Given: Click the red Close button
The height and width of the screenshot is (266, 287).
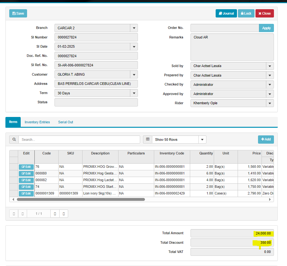Looking at the screenshot, I should point(264,13).
